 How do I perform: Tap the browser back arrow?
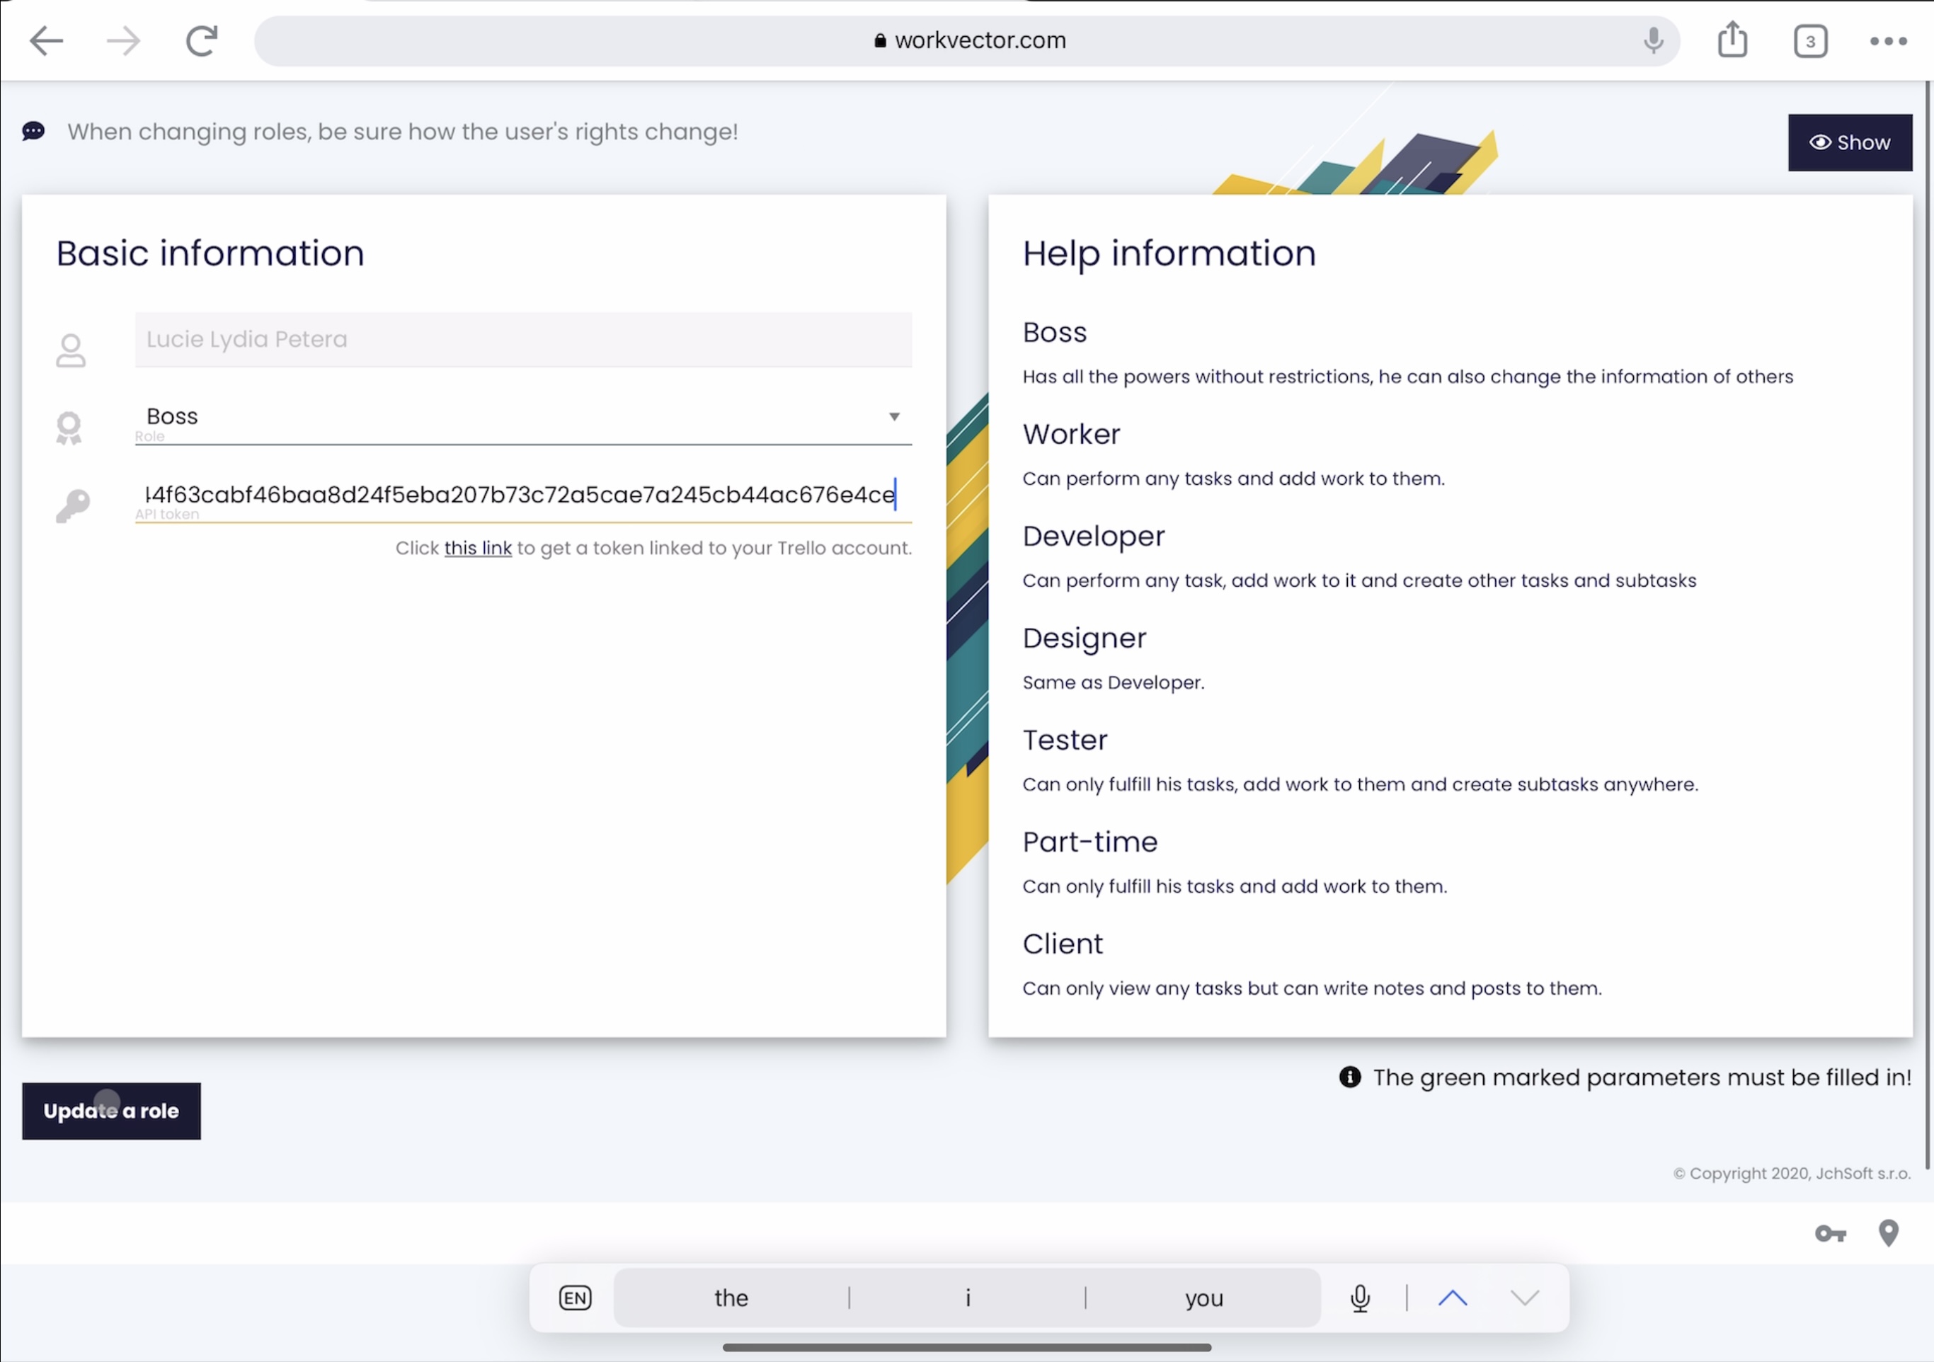coord(45,40)
